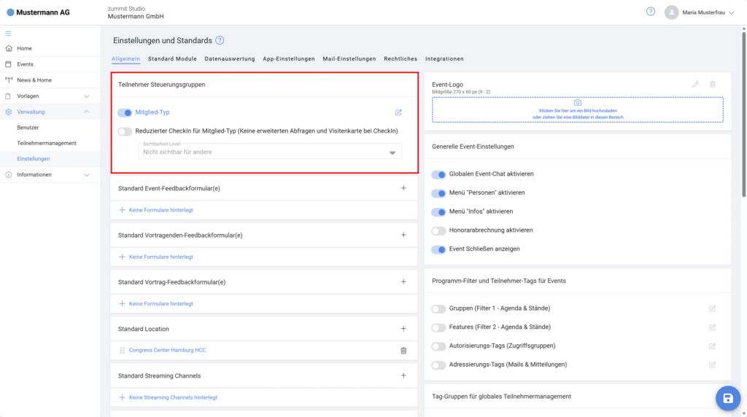
Task: Remove the Event-Logo with trash icon
Action: tap(713, 85)
